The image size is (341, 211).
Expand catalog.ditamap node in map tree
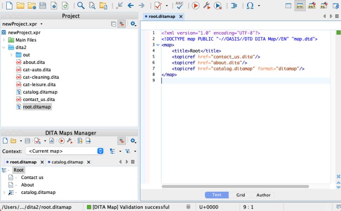4,192
